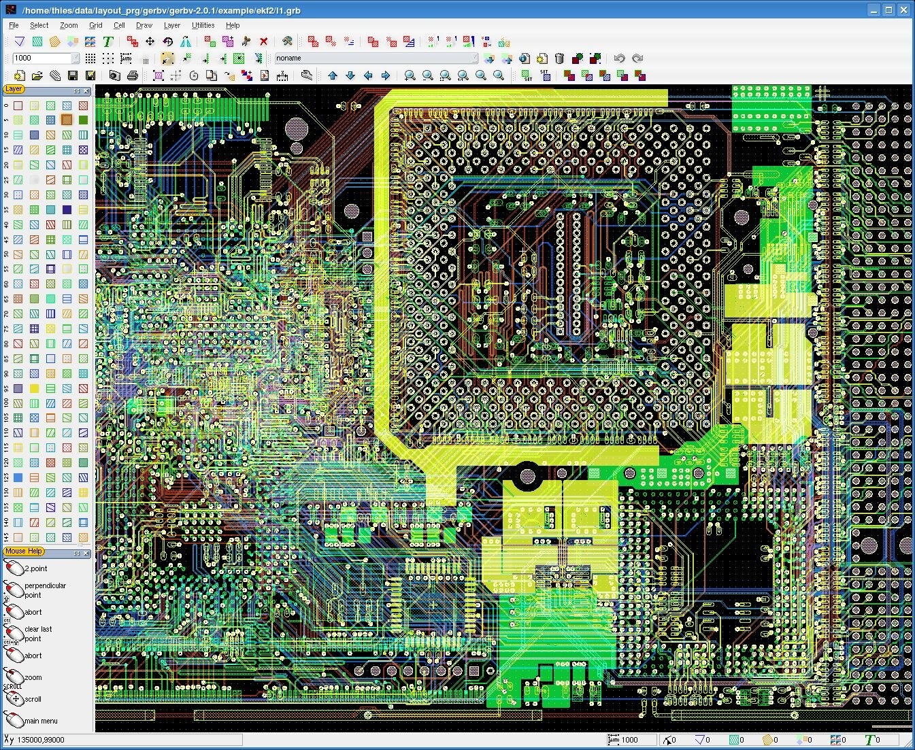Toggle the solid dark blue layer 38 swatch
The height and width of the screenshot is (750, 915).
pos(67,210)
